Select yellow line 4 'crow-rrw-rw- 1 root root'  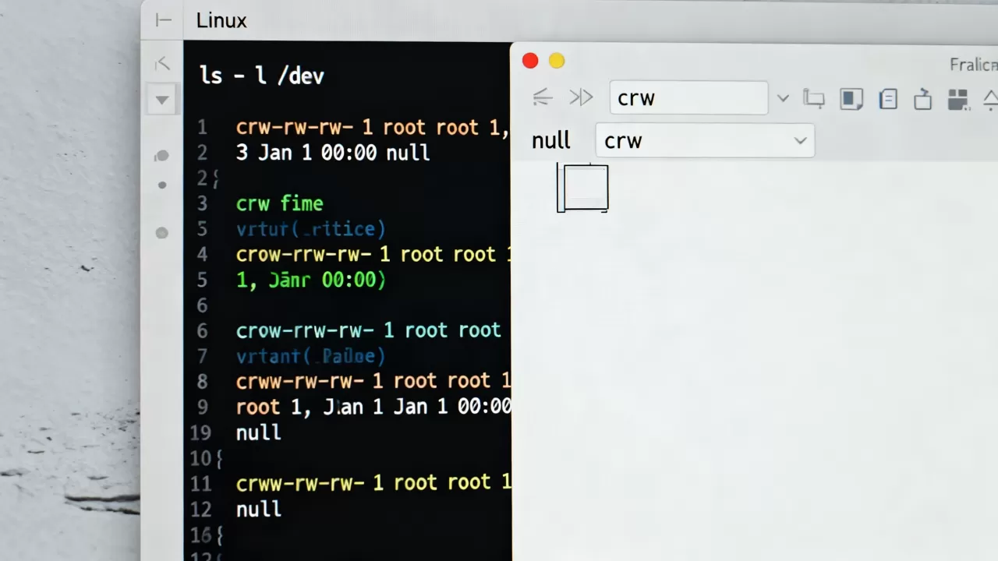click(373, 255)
